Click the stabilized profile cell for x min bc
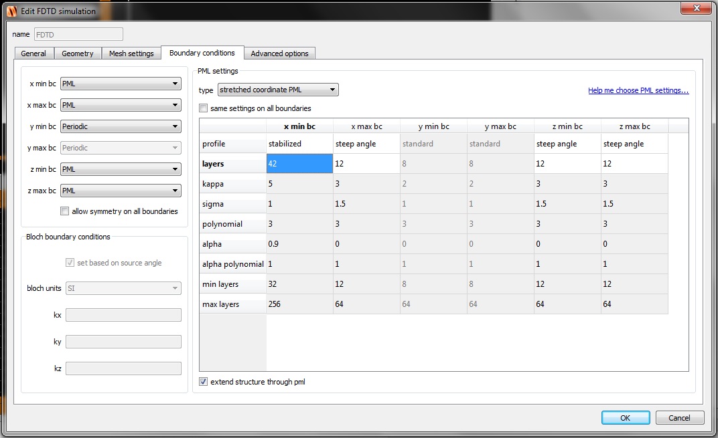718x438 pixels. (x=299, y=143)
